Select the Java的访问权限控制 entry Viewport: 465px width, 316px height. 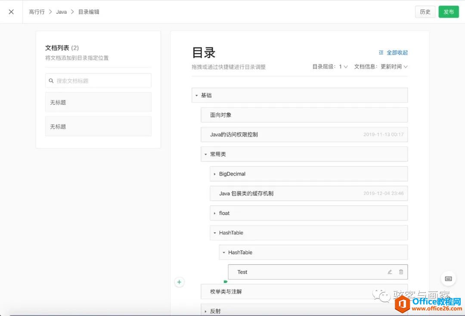234,134
